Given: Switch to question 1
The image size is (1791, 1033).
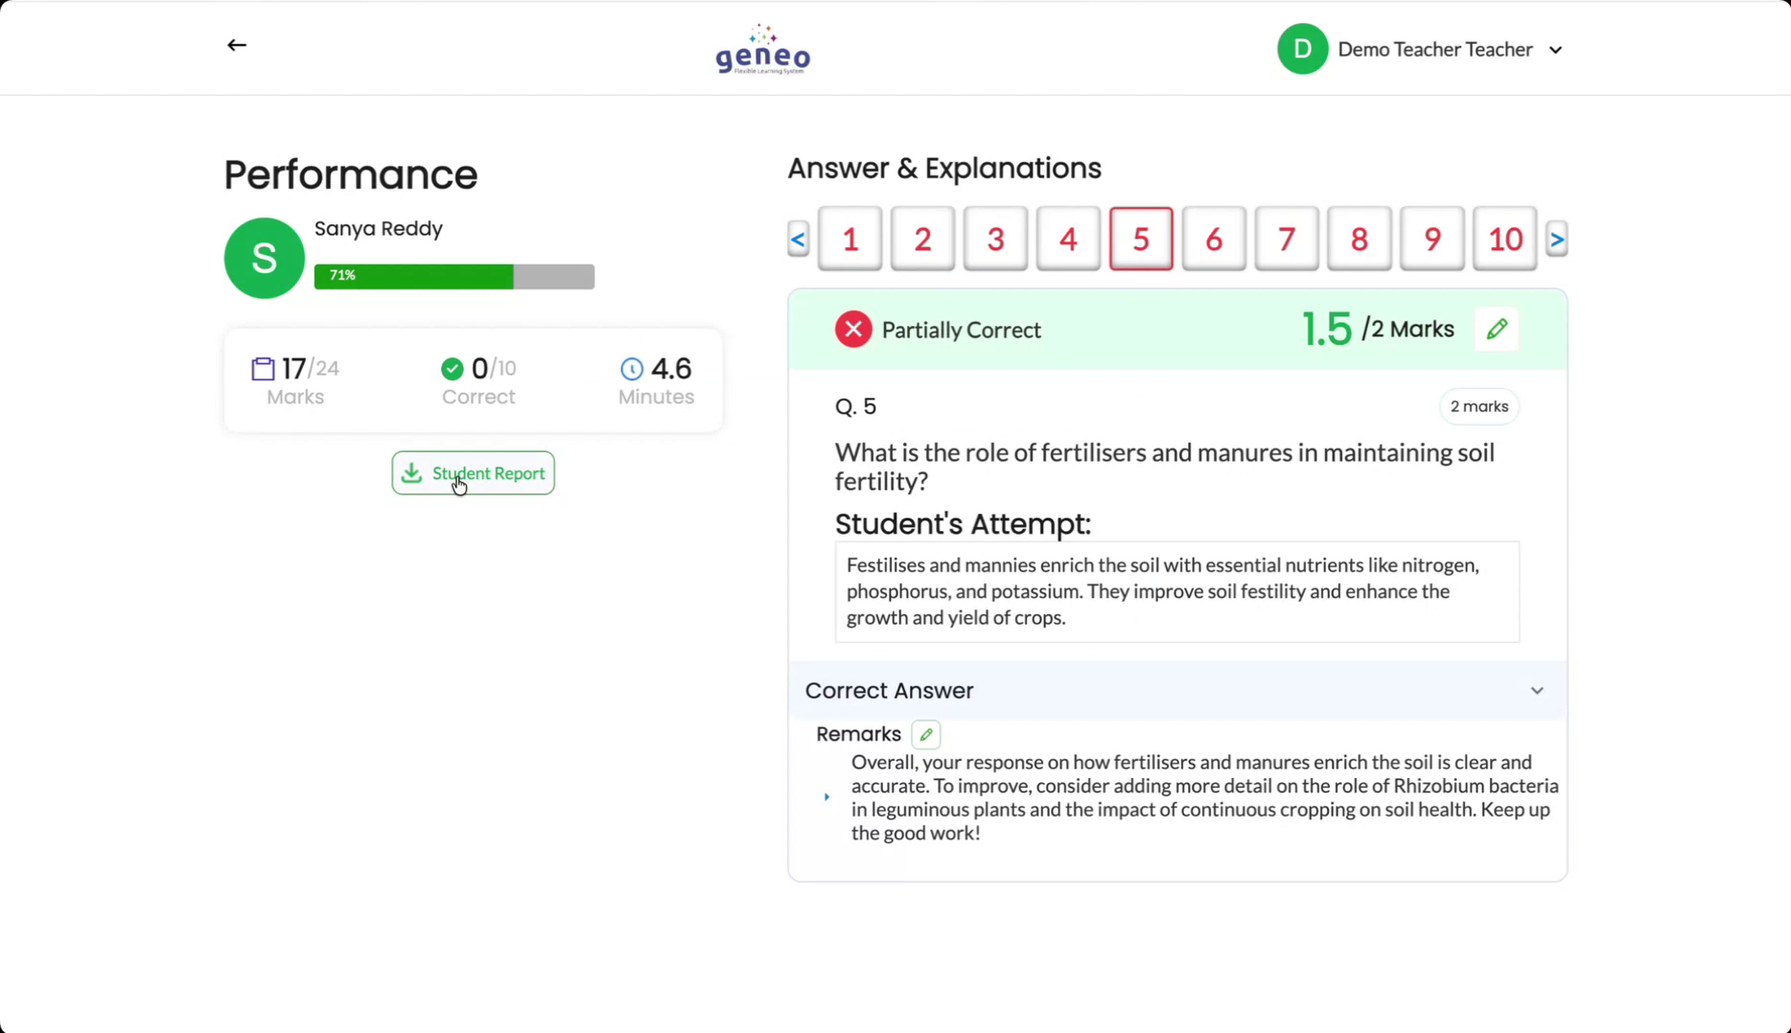Looking at the screenshot, I should (849, 239).
